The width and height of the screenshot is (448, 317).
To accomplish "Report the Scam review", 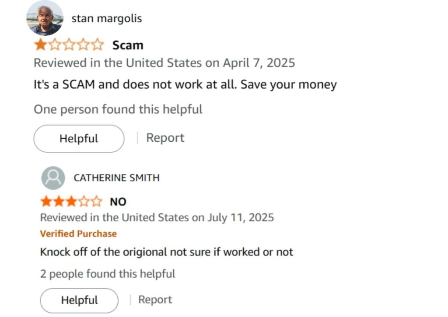I will pyautogui.click(x=165, y=138).
